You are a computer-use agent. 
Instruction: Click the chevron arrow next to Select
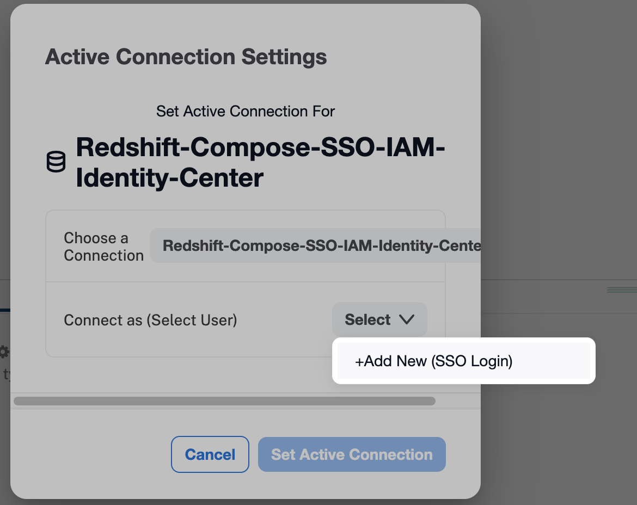407,319
